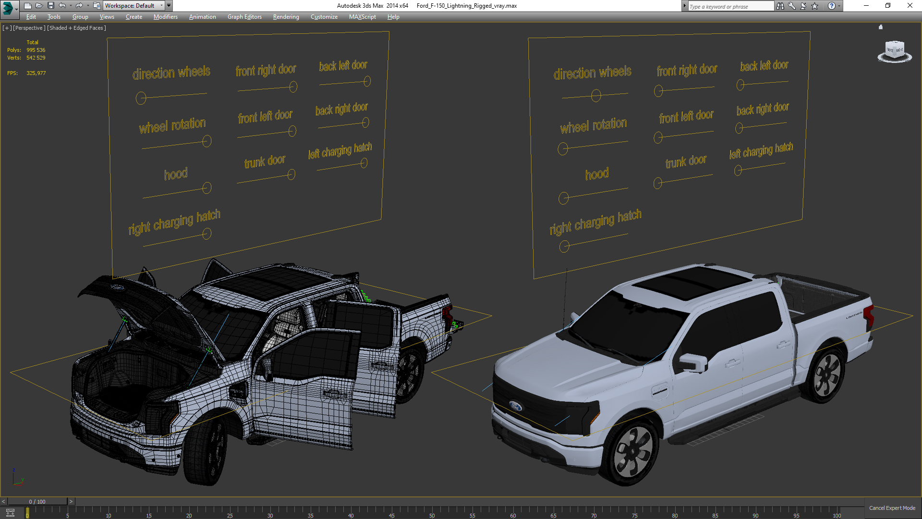
Task: Select left panel front right door knob
Action: point(293,86)
